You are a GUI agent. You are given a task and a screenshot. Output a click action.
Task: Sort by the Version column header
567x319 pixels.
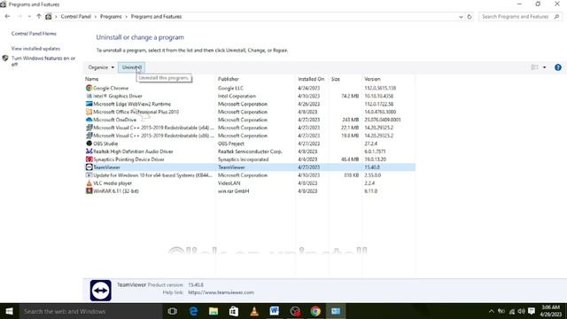point(372,79)
